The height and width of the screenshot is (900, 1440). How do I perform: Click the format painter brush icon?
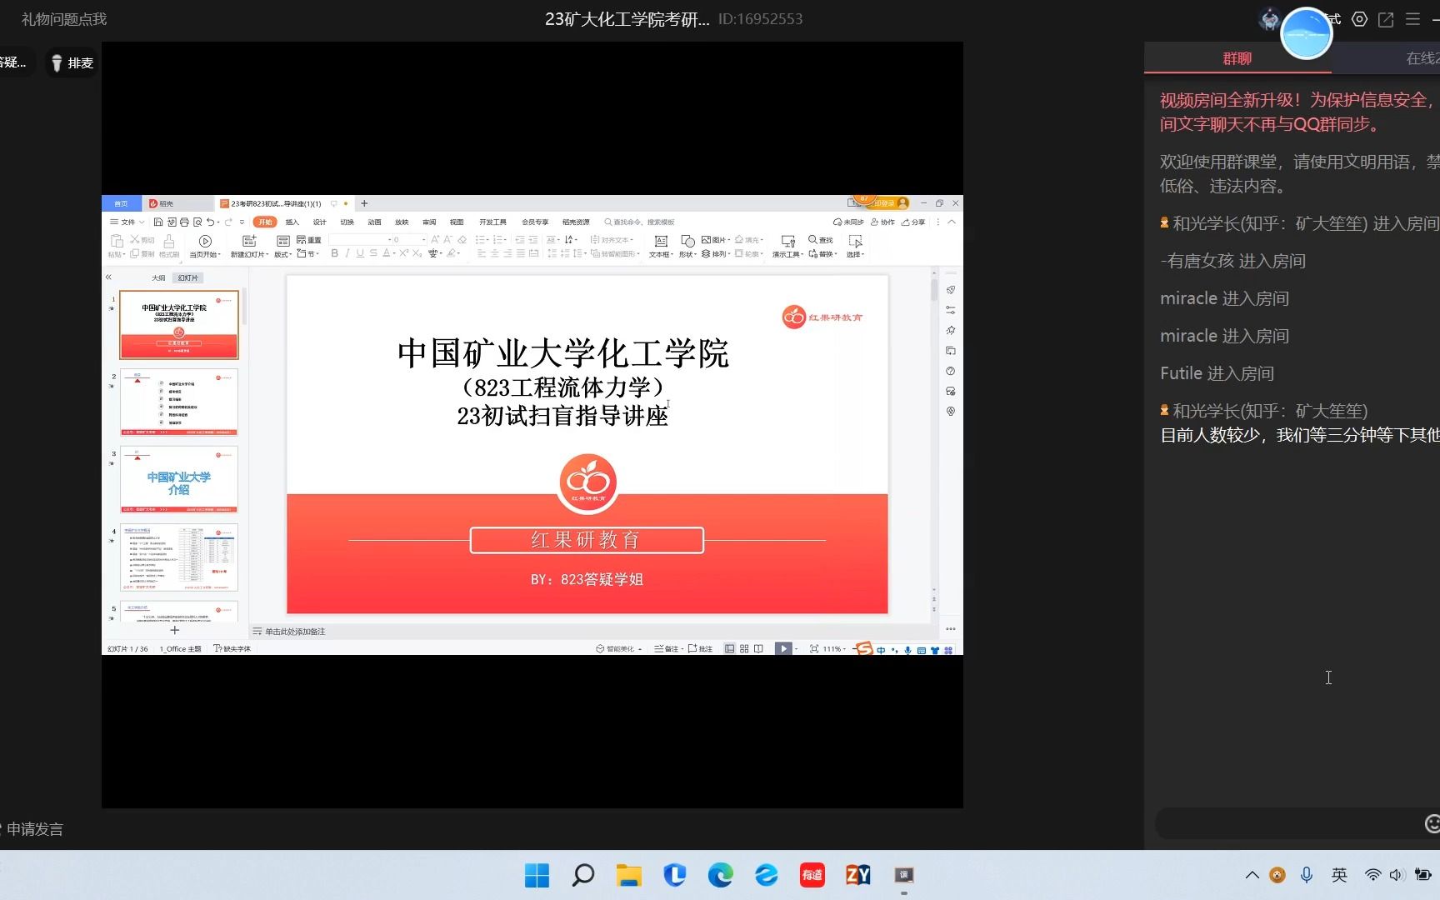click(x=169, y=241)
